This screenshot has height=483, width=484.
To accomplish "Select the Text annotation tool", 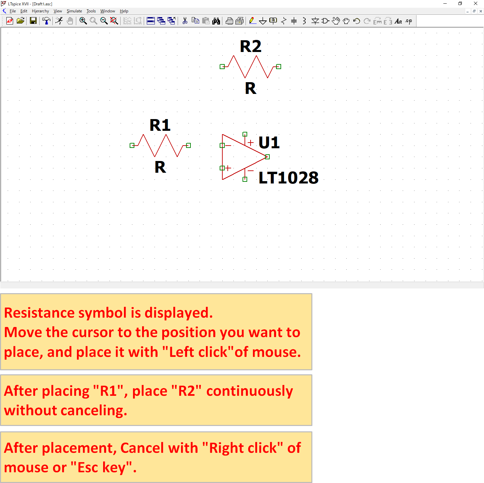I will click(398, 21).
